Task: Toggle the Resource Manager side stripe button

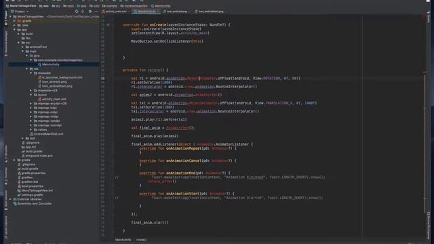Action: tap(6, 43)
